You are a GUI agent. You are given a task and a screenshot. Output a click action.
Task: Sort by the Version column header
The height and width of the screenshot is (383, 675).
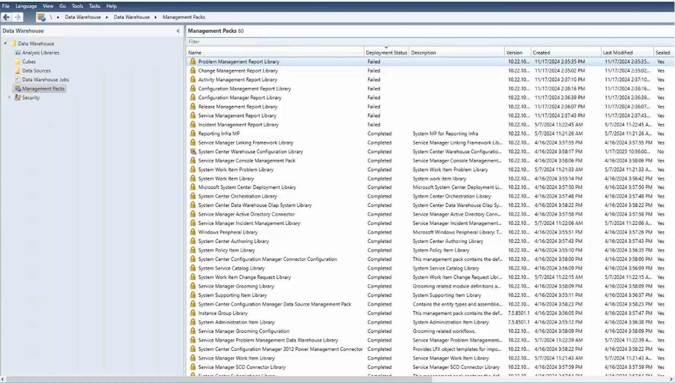tap(518, 53)
